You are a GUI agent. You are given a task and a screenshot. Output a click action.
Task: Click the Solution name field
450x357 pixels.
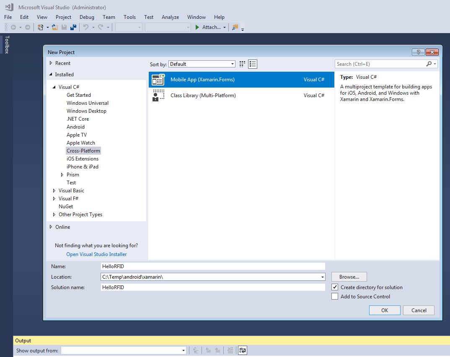click(213, 287)
